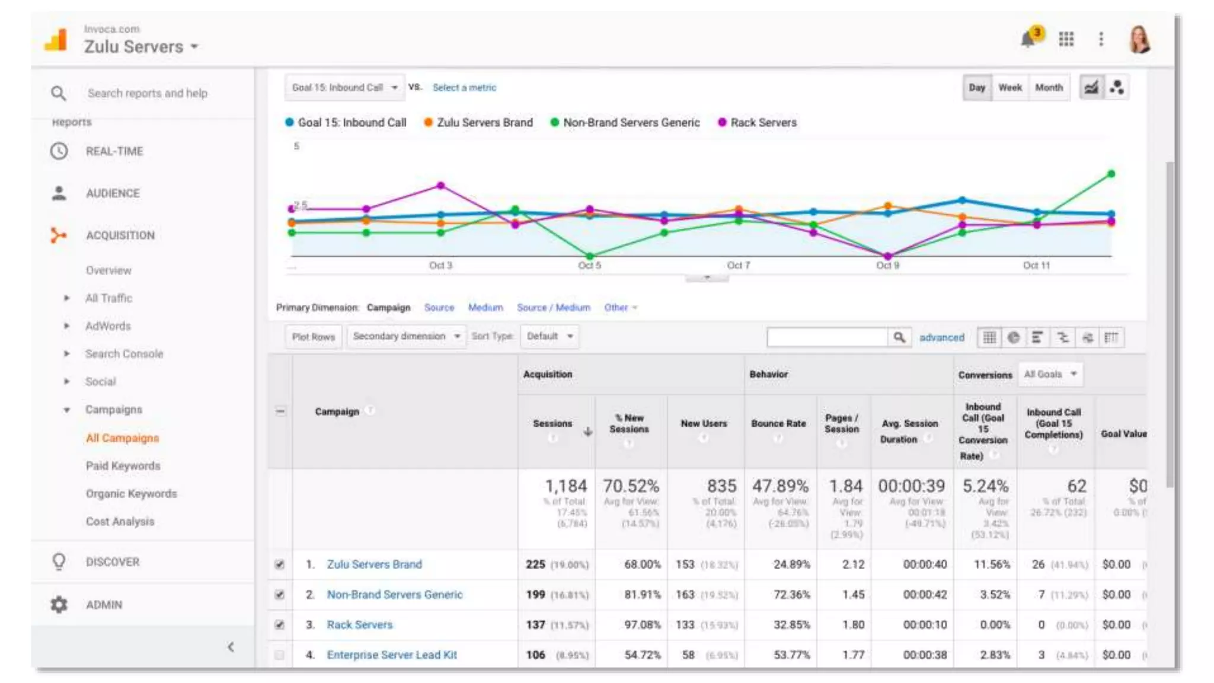1214x683 pixels.
Task: Expand the All Goals conversions dropdown
Action: click(x=1050, y=374)
